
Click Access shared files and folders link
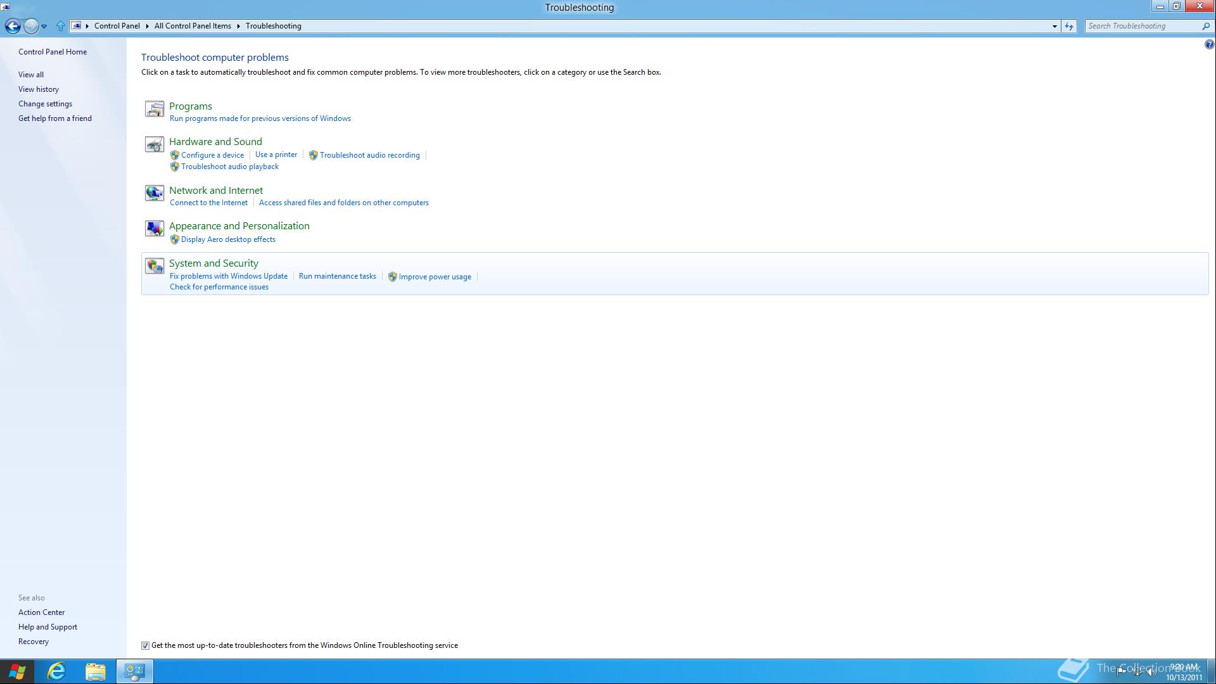click(344, 203)
